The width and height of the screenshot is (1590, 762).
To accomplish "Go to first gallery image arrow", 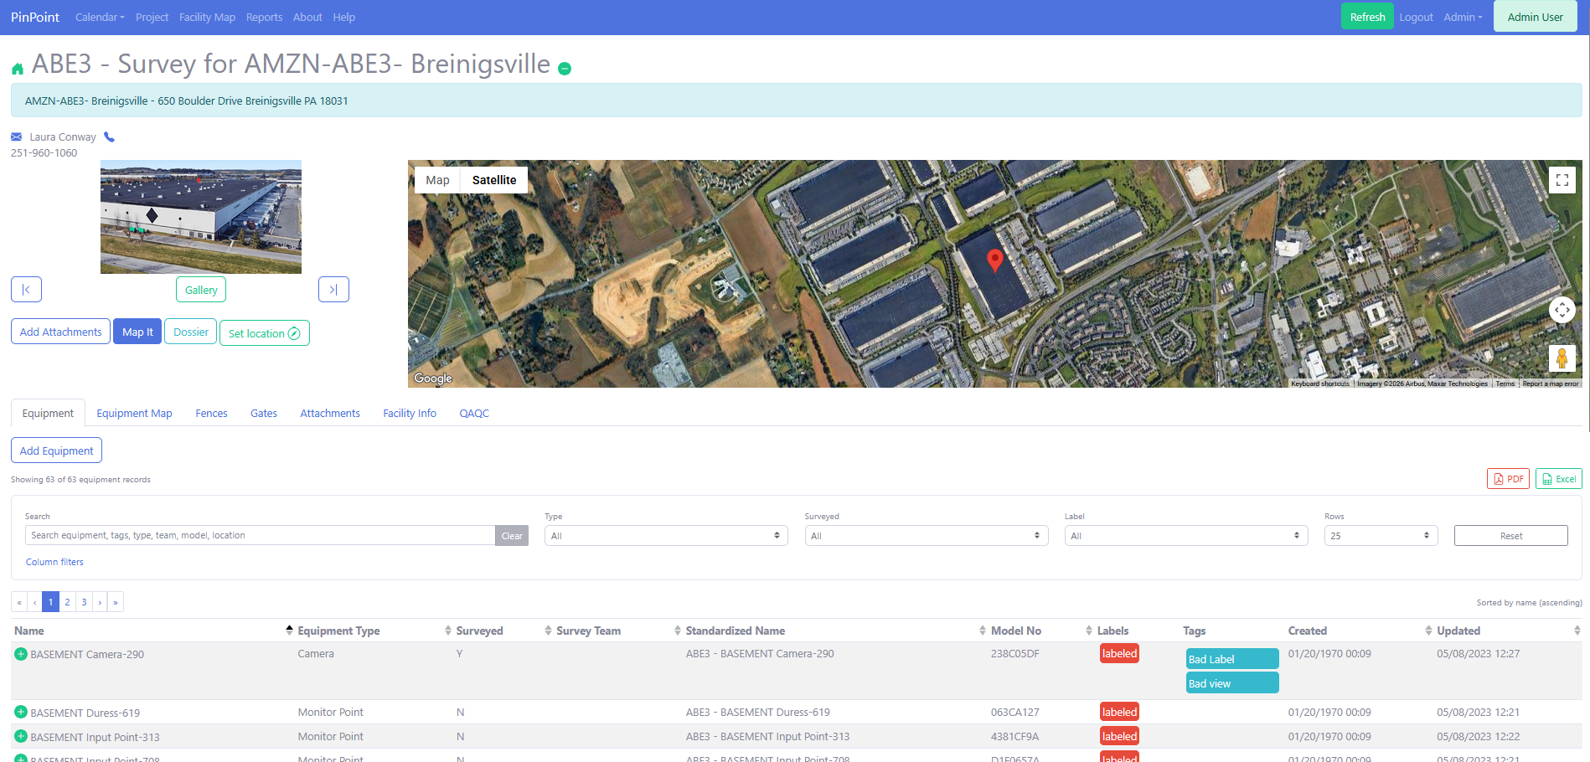I will pos(26,290).
